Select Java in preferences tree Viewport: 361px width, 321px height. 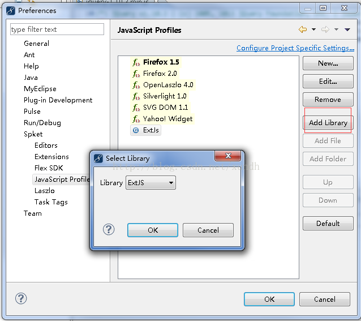pos(31,78)
